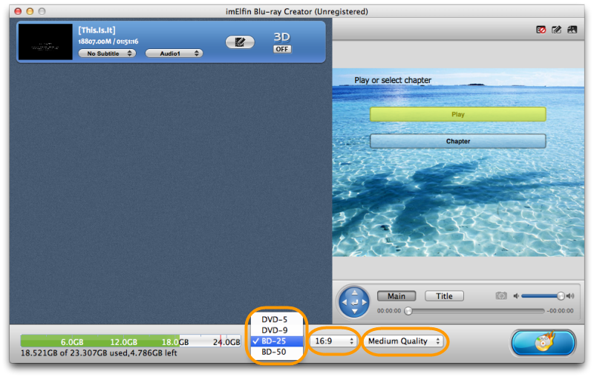Click the loud speaker icon
594x377 pixels.
tap(570, 296)
